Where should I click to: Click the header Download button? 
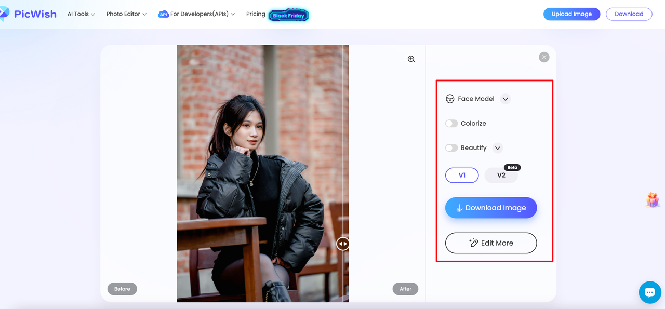pos(629,14)
